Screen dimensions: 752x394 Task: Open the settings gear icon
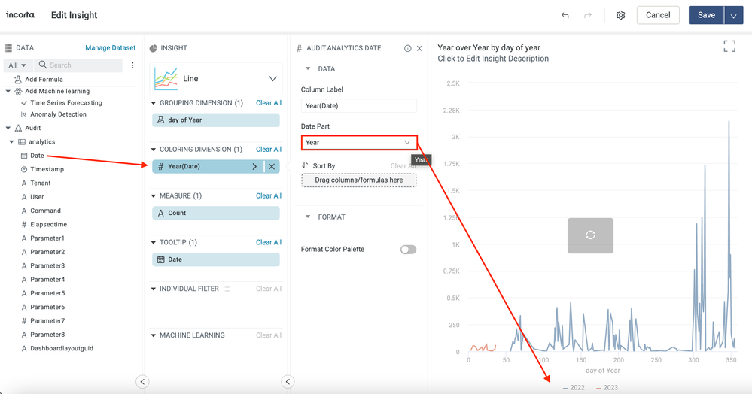[x=620, y=15]
